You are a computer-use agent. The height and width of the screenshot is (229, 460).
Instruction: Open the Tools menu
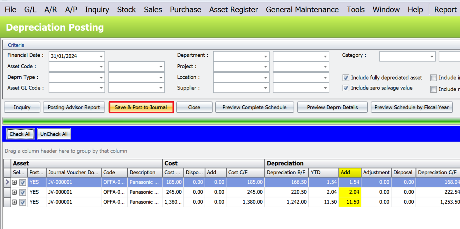point(356,10)
